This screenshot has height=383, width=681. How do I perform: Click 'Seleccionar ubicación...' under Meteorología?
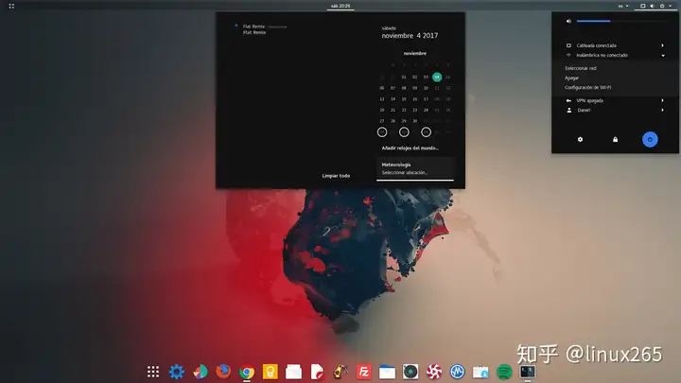coord(405,172)
